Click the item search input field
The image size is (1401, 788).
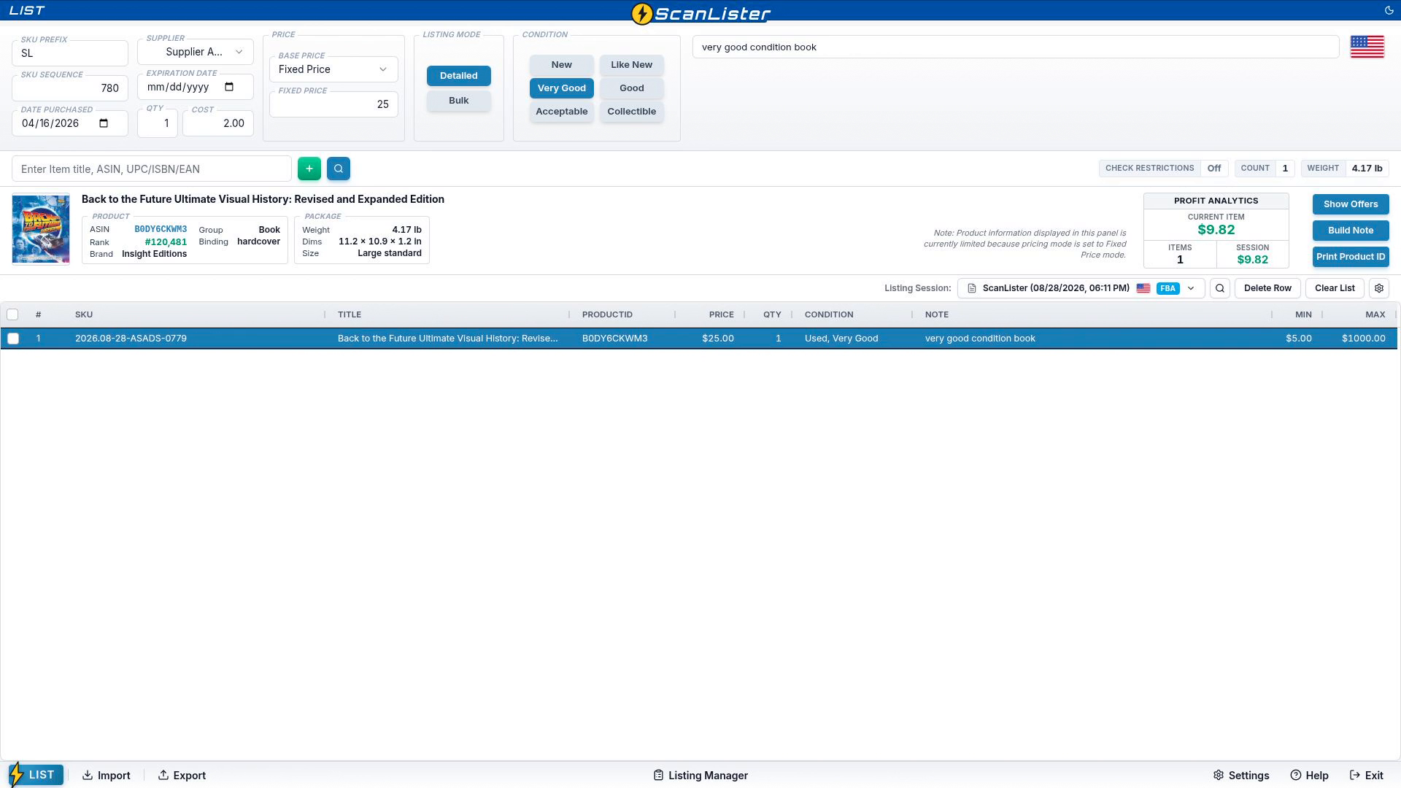click(x=152, y=169)
